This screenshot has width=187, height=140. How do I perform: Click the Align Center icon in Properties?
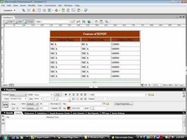(x=78, y=94)
